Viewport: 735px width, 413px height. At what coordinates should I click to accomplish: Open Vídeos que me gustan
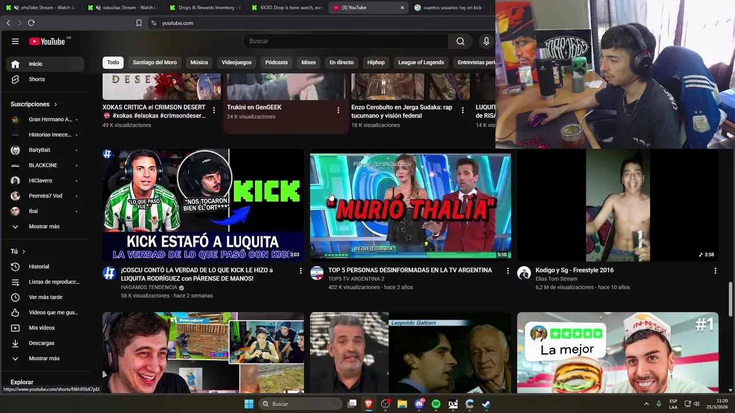pyautogui.click(x=45, y=313)
